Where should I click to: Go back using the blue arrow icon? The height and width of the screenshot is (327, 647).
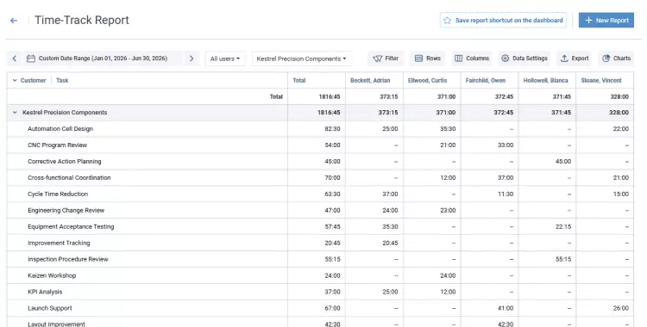click(x=14, y=21)
